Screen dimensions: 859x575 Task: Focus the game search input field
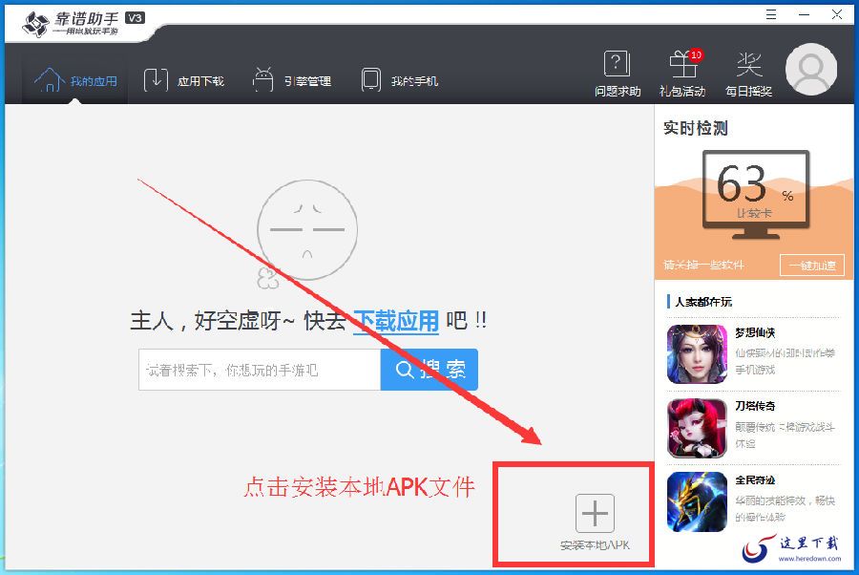260,370
